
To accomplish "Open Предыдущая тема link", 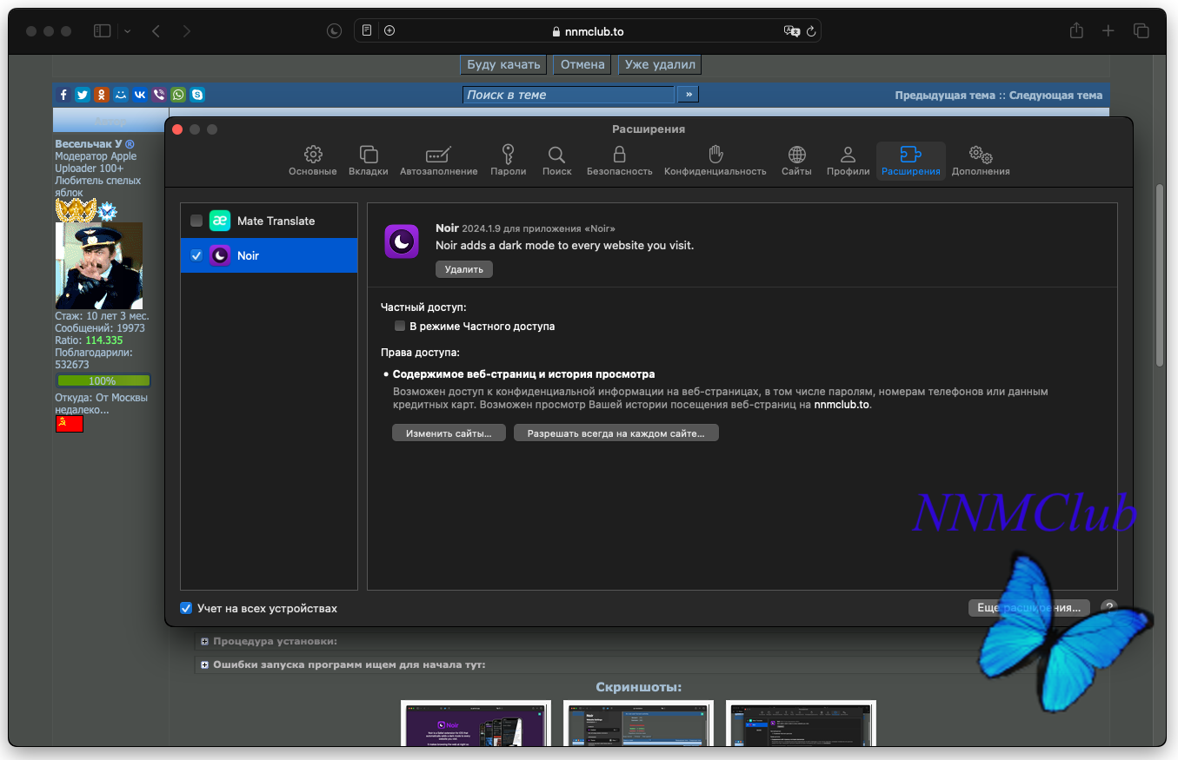I will (x=945, y=96).
